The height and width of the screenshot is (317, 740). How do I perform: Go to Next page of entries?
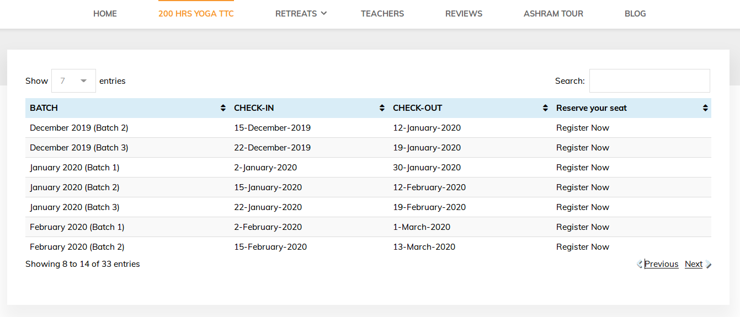(694, 264)
